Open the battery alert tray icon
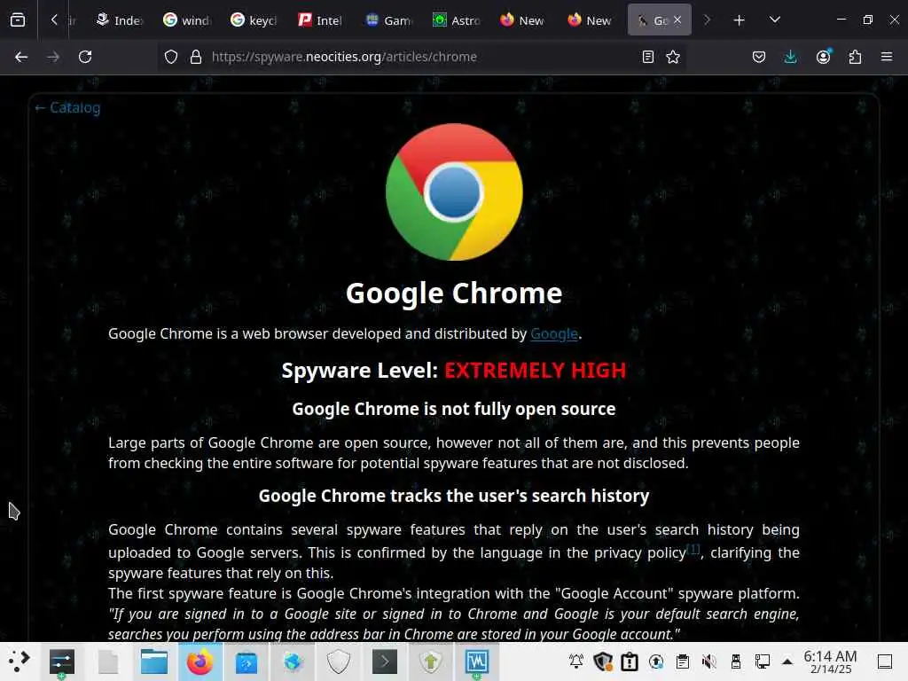908x681 pixels. tap(630, 661)
